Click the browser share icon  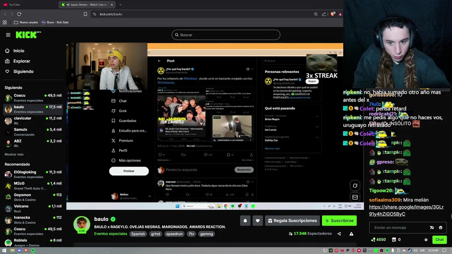tap(324, 14)
